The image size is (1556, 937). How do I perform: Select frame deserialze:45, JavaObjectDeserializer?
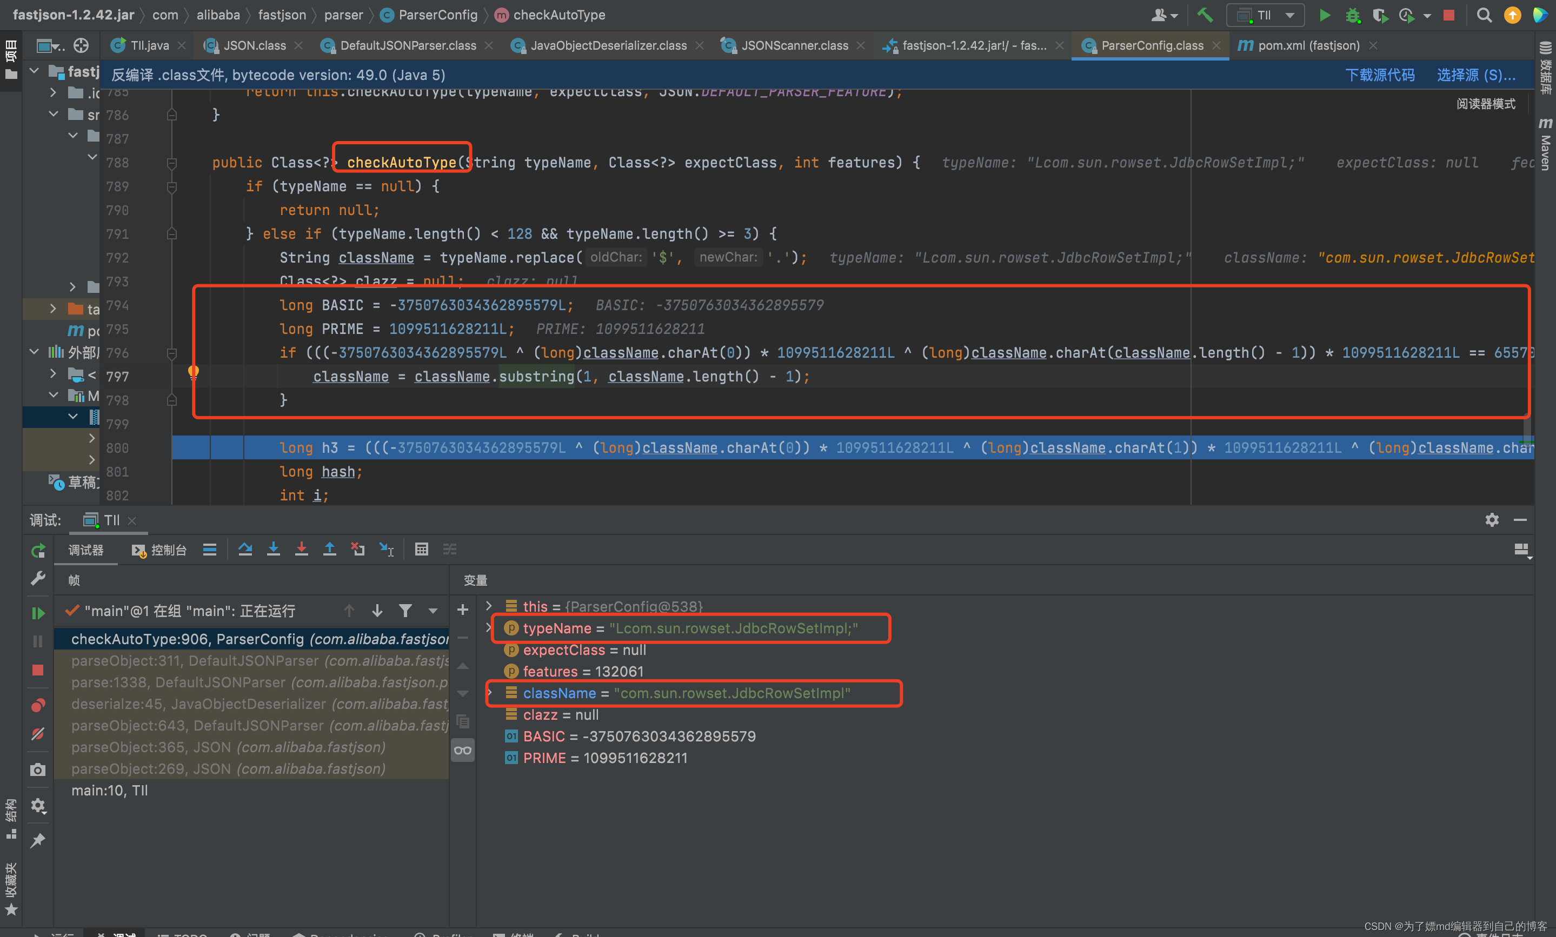point(251,704)
